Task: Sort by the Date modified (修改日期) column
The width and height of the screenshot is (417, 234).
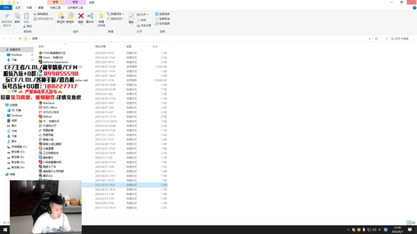Action: [101, 46]
